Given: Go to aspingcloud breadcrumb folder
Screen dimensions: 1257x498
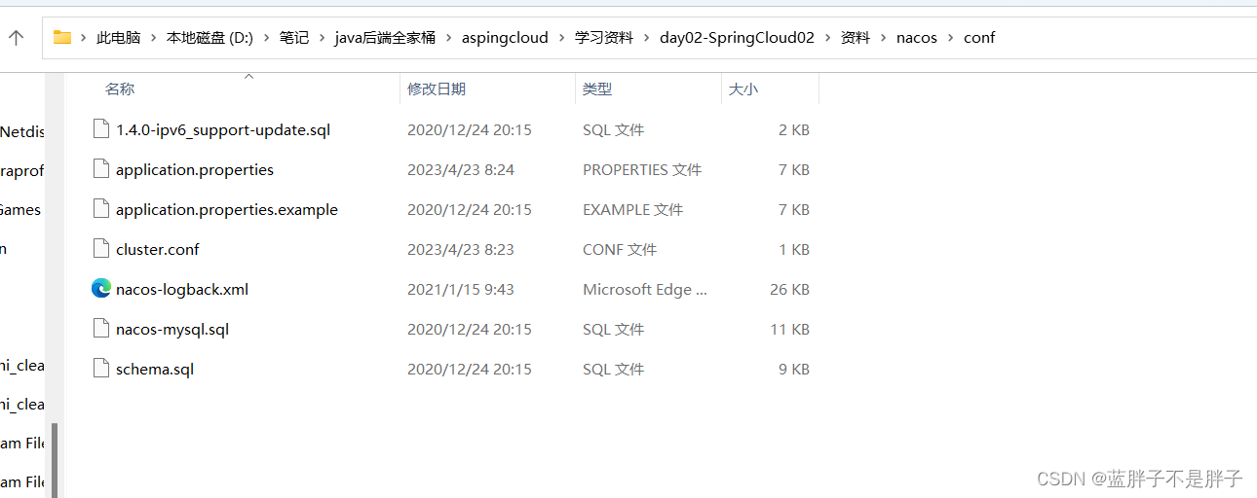Looking at the screenshot, I should (505, 38).
